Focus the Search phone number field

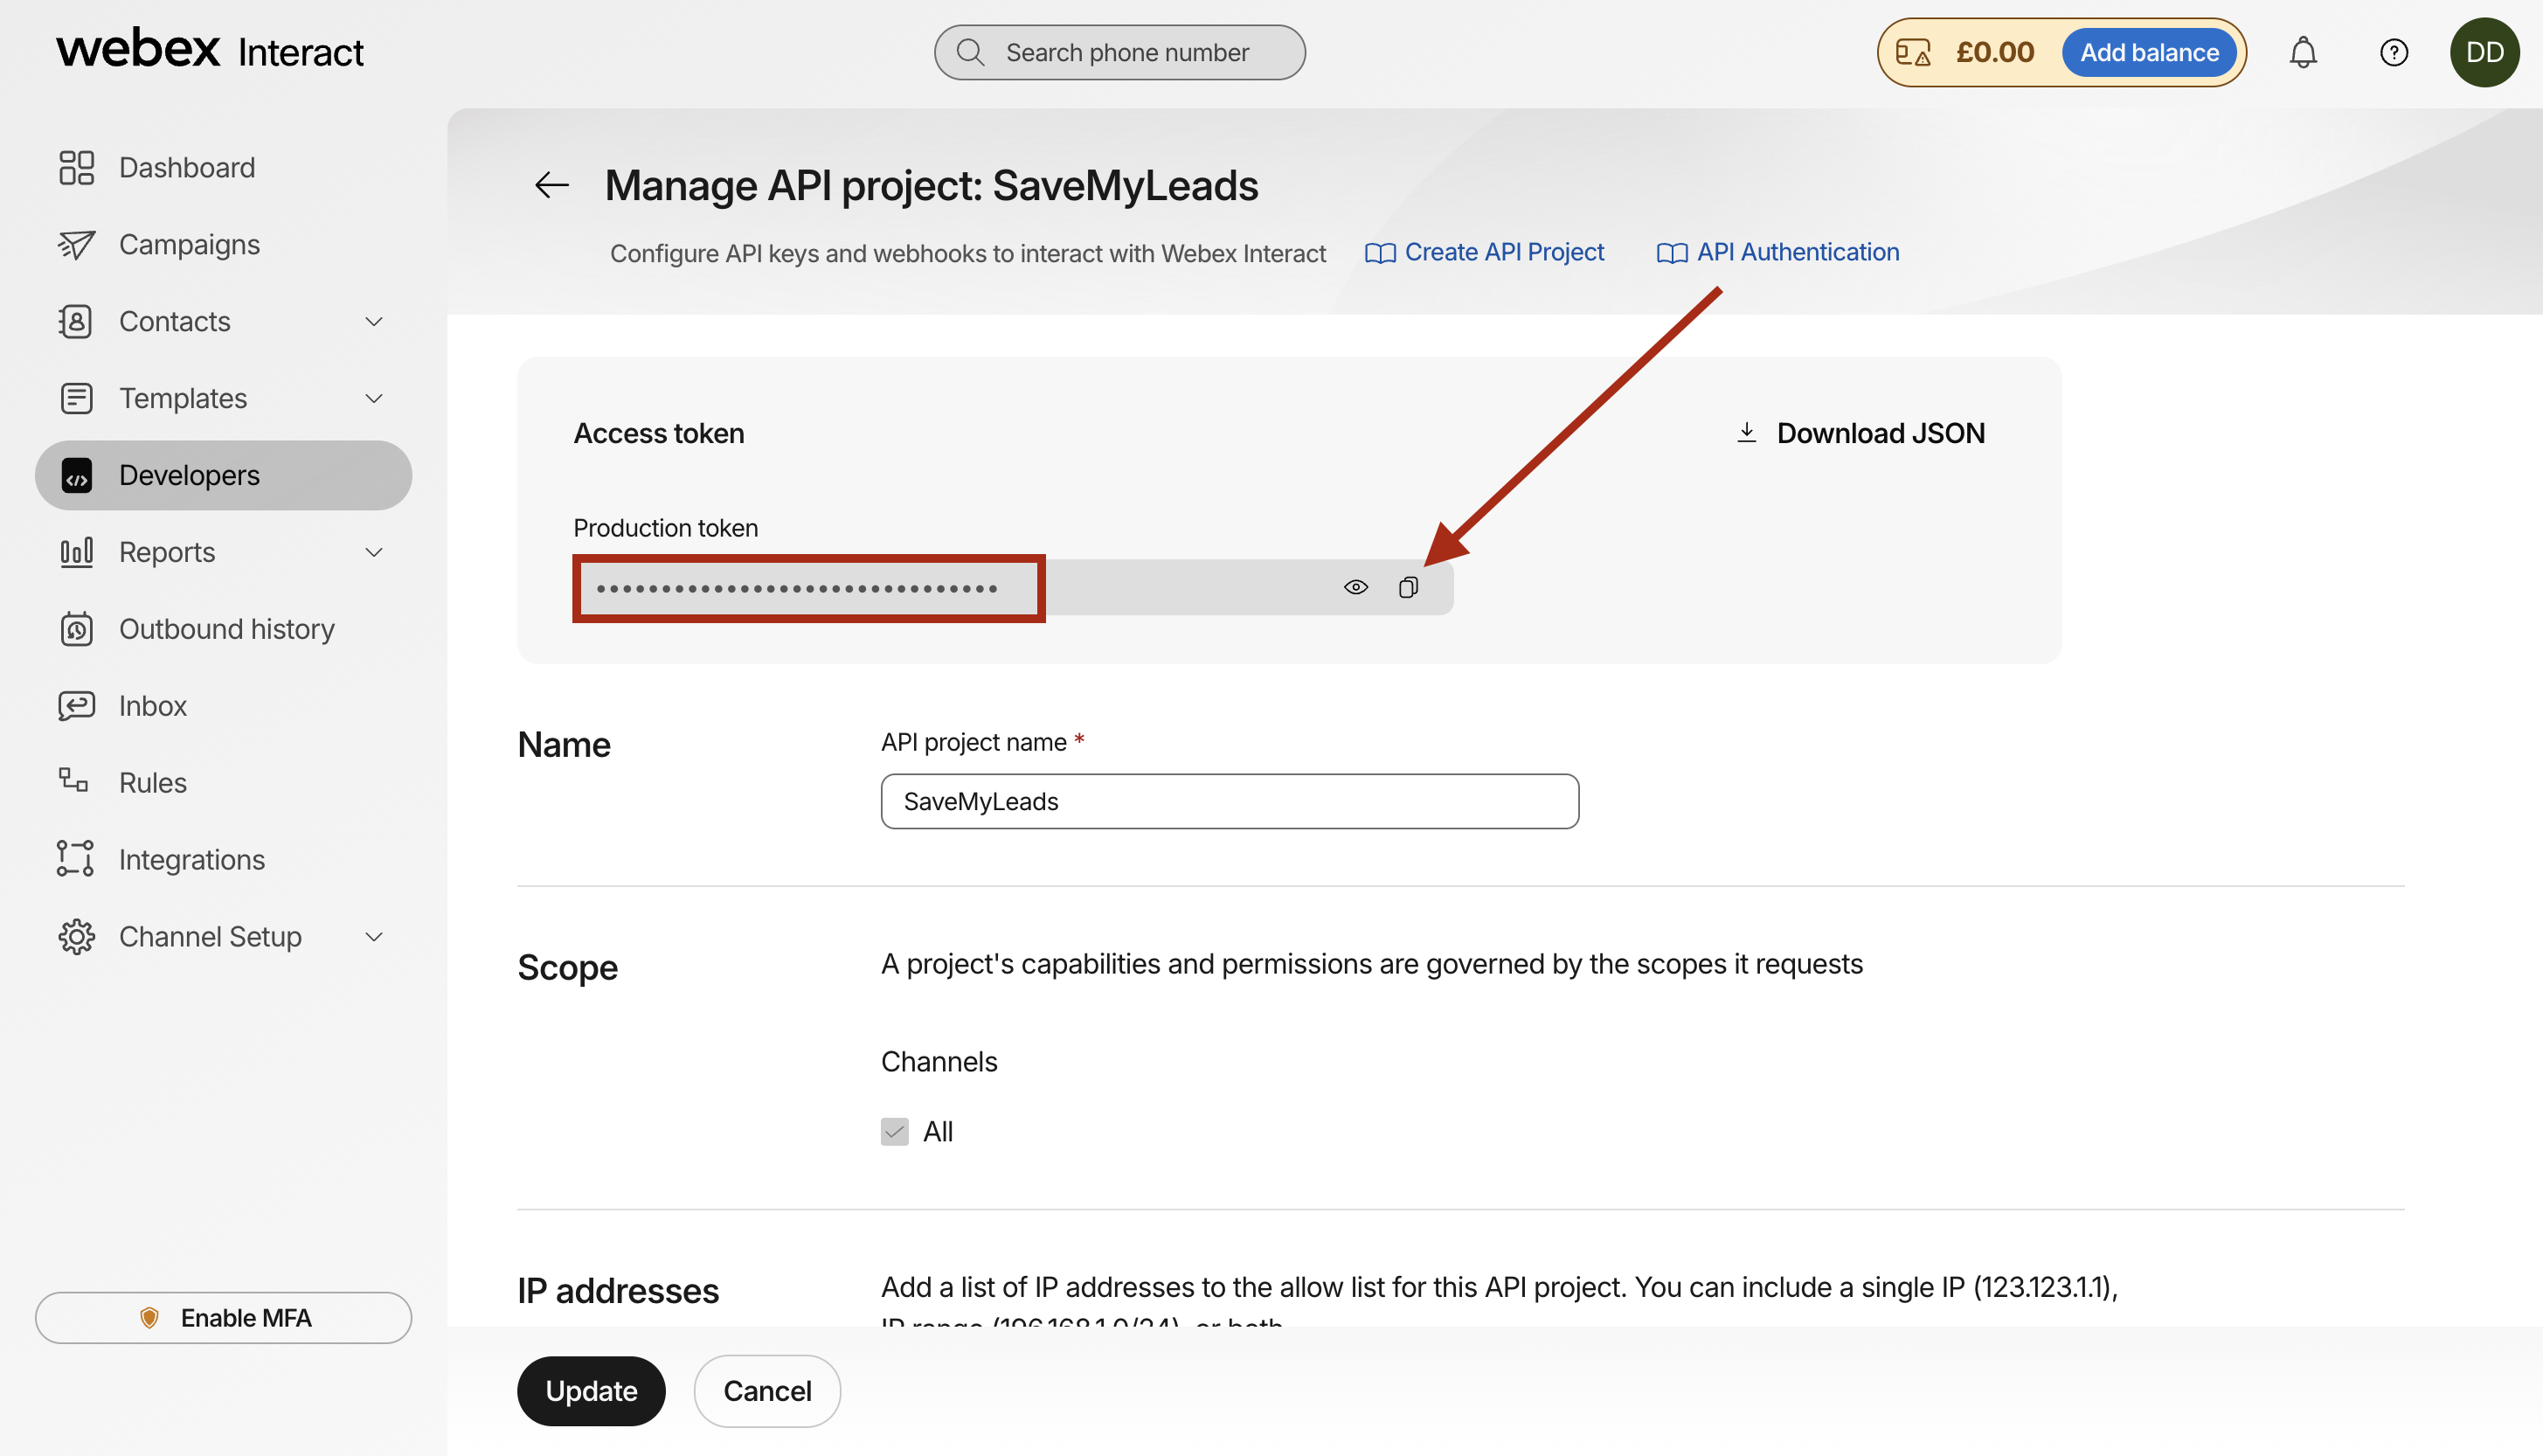click(x=1119, y=52)
